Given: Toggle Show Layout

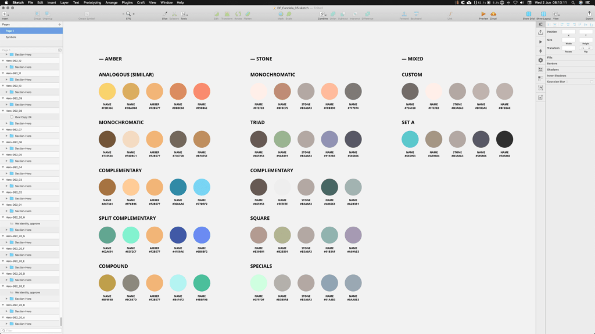Looking at the screenshot, I should pos(543,14).
